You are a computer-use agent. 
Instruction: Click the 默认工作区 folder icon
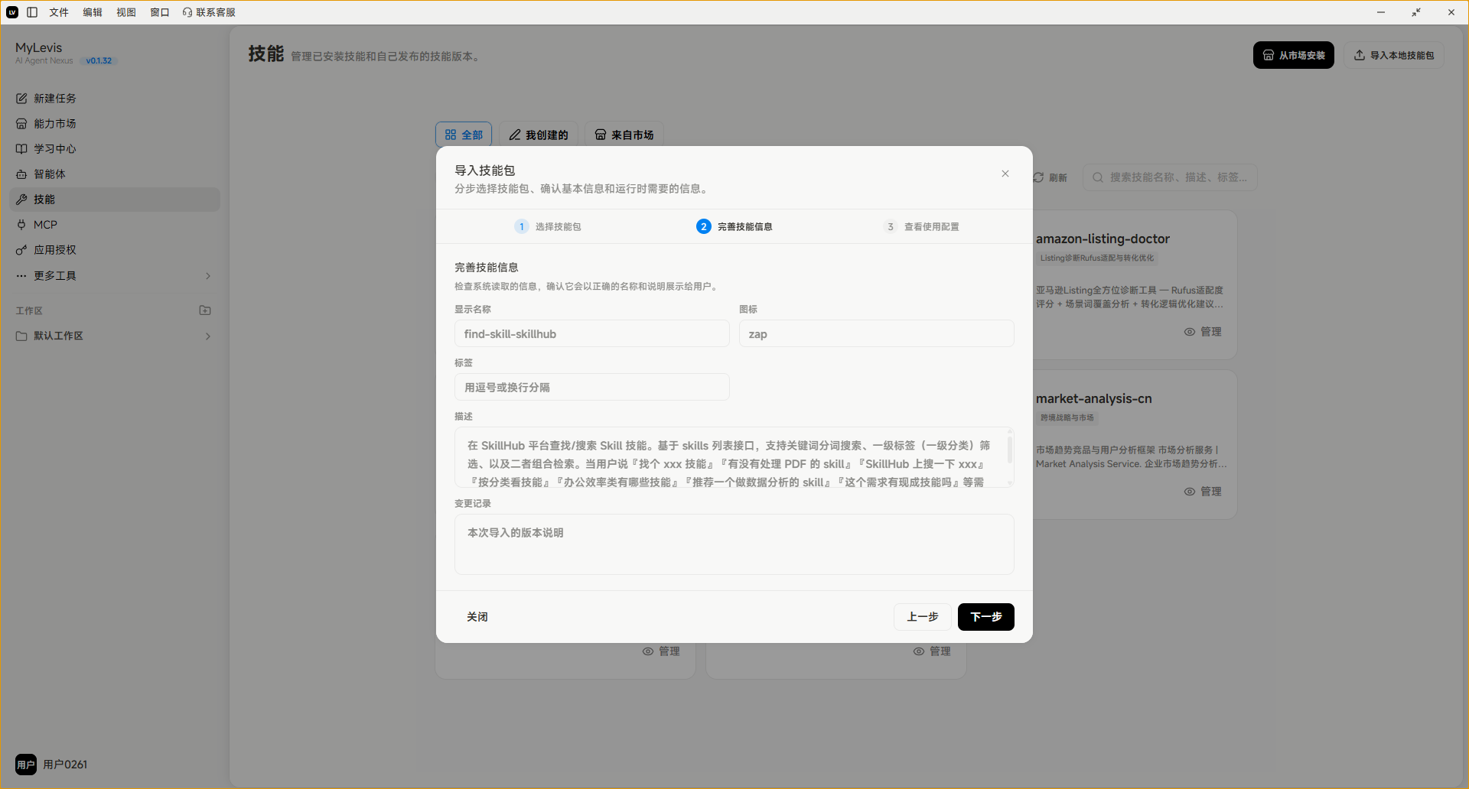(x=21, y=336)
